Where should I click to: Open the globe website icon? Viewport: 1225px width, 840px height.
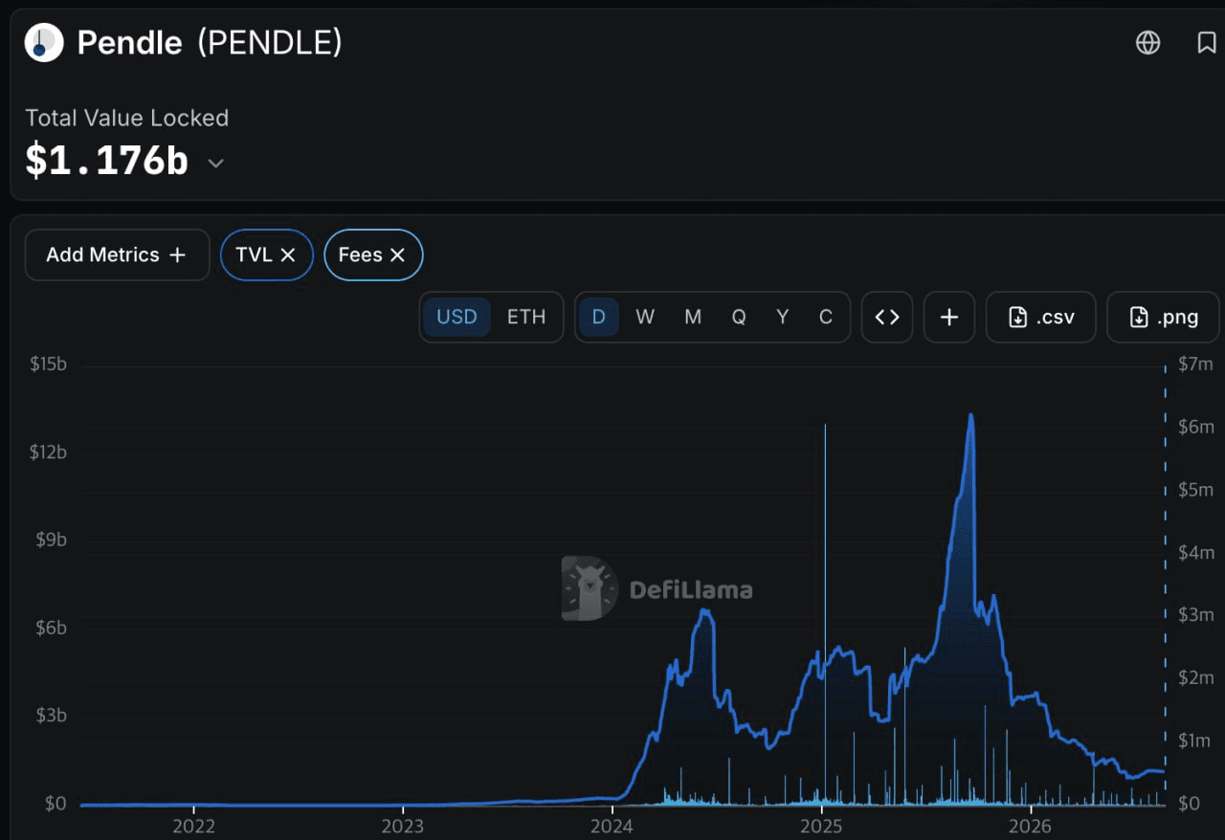tap(1147, 43)
